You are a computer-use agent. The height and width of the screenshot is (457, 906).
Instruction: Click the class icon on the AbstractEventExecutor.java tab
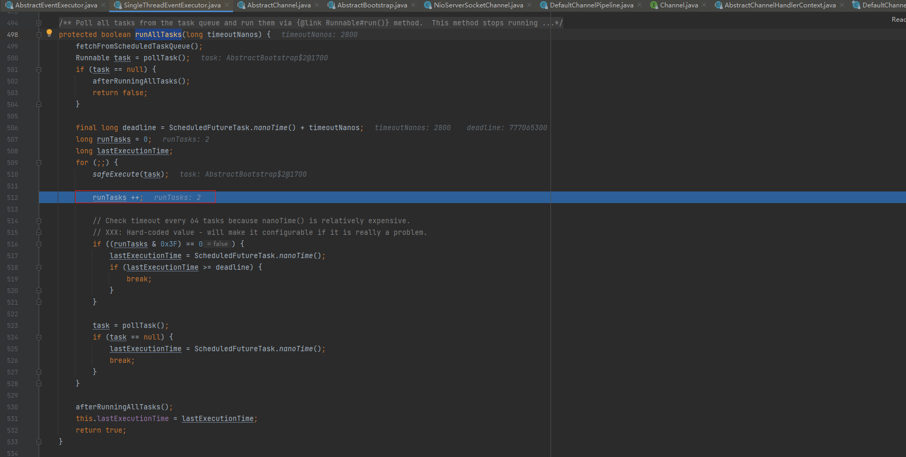[9, 5]
